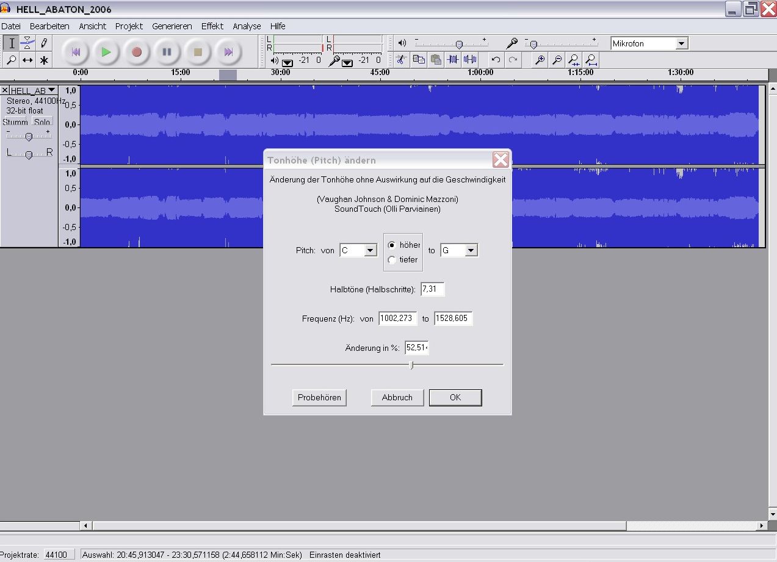Click the Halbtöne (Halbschritte) input field
The image size is (777, 562).
[432, 289]
